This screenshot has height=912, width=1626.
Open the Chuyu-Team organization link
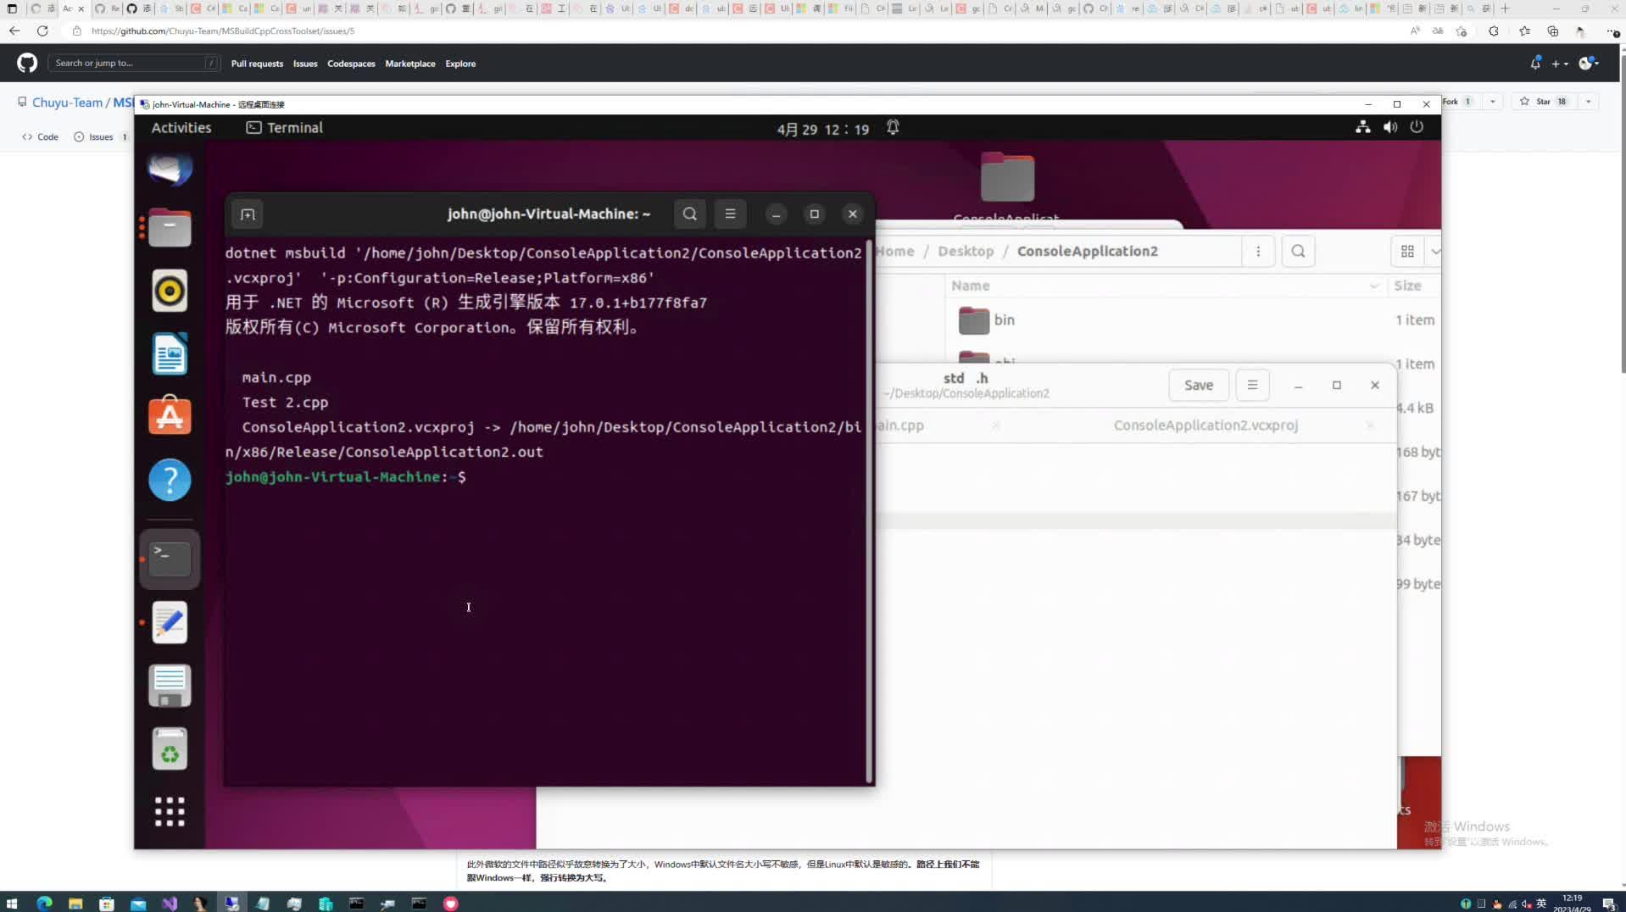tap(67, 103)
